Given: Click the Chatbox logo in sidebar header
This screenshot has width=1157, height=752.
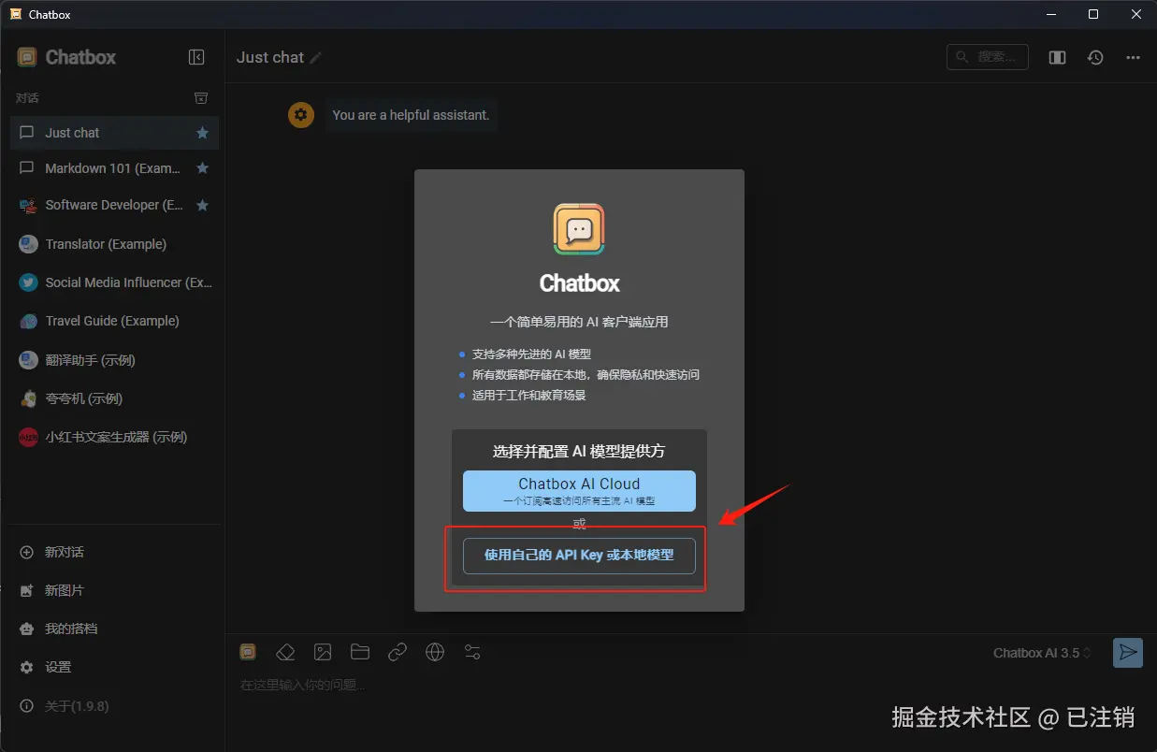Looking at the screenshot, I should [27, 57].
